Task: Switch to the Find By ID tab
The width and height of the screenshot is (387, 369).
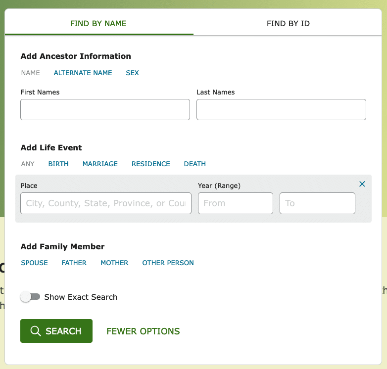Action: [x=288, y=23]
